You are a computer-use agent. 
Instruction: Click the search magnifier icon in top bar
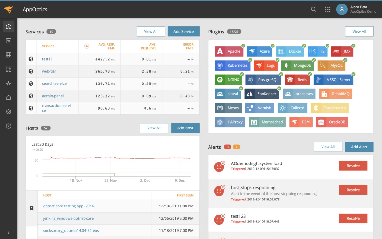pos(313,9)
